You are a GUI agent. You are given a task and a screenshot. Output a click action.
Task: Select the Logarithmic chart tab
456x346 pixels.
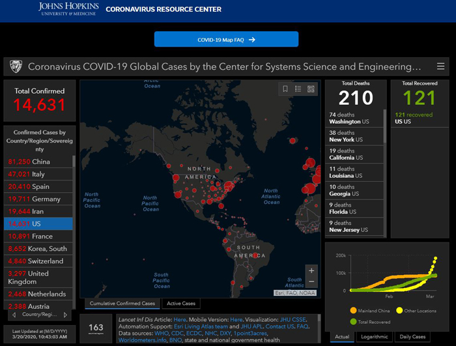click(375, 337)
